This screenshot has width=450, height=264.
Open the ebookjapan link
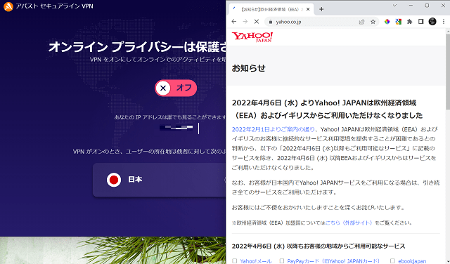(412, 261)
